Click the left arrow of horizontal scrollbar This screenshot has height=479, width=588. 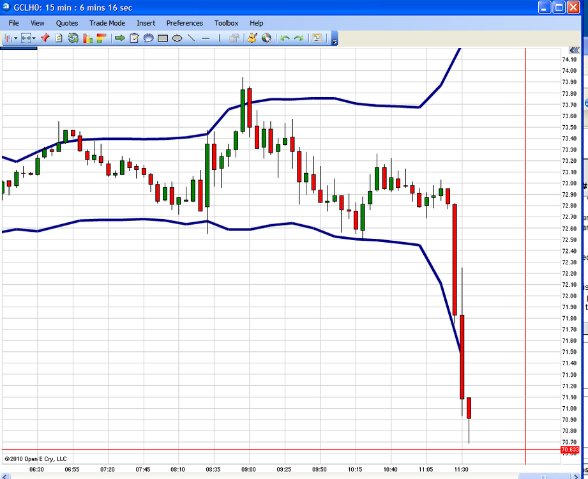pyautogui.click(x=5, y=476)
